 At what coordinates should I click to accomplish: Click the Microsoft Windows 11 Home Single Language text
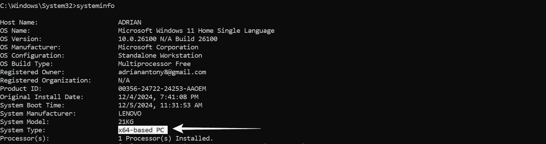coord(196,30)
